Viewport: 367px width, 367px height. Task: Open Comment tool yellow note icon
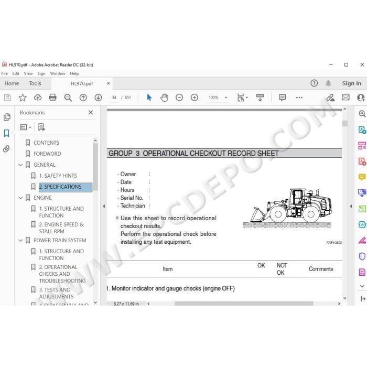362,177
